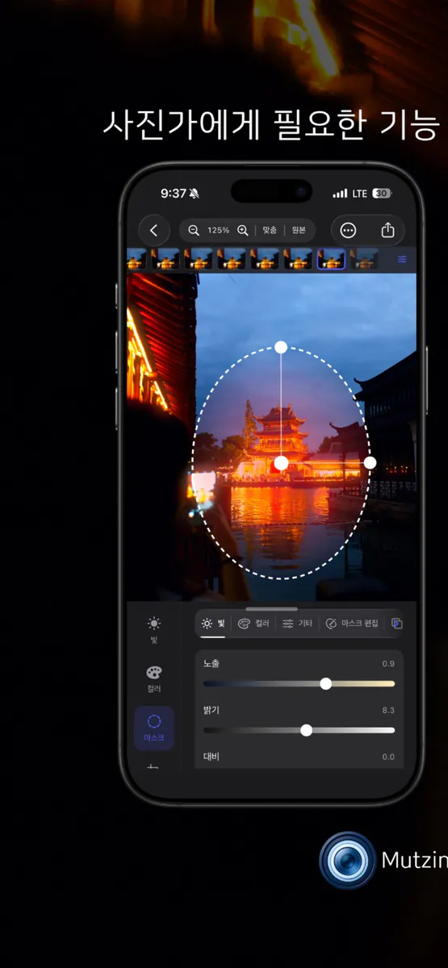Select the 빛 light tool in sidebar
The width and height of the screenshot is (448, 968).
[154, 629]
